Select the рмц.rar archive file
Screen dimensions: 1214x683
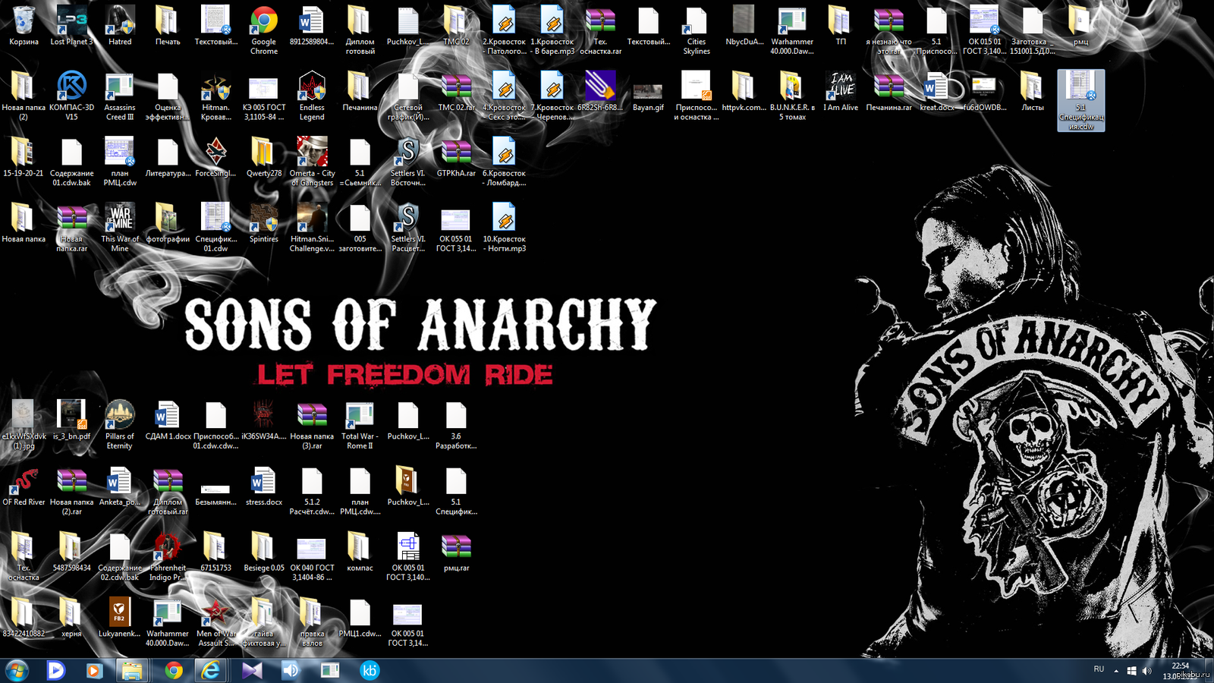(x=456, y=547)
